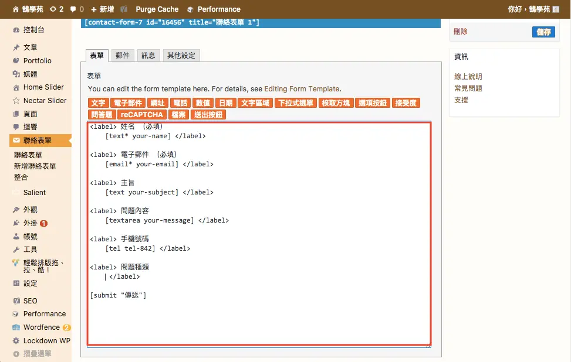Click the form template text area at the [submit "傳送"] line
This screenshot has height=362, width=571.
click(x=118, y=295)
